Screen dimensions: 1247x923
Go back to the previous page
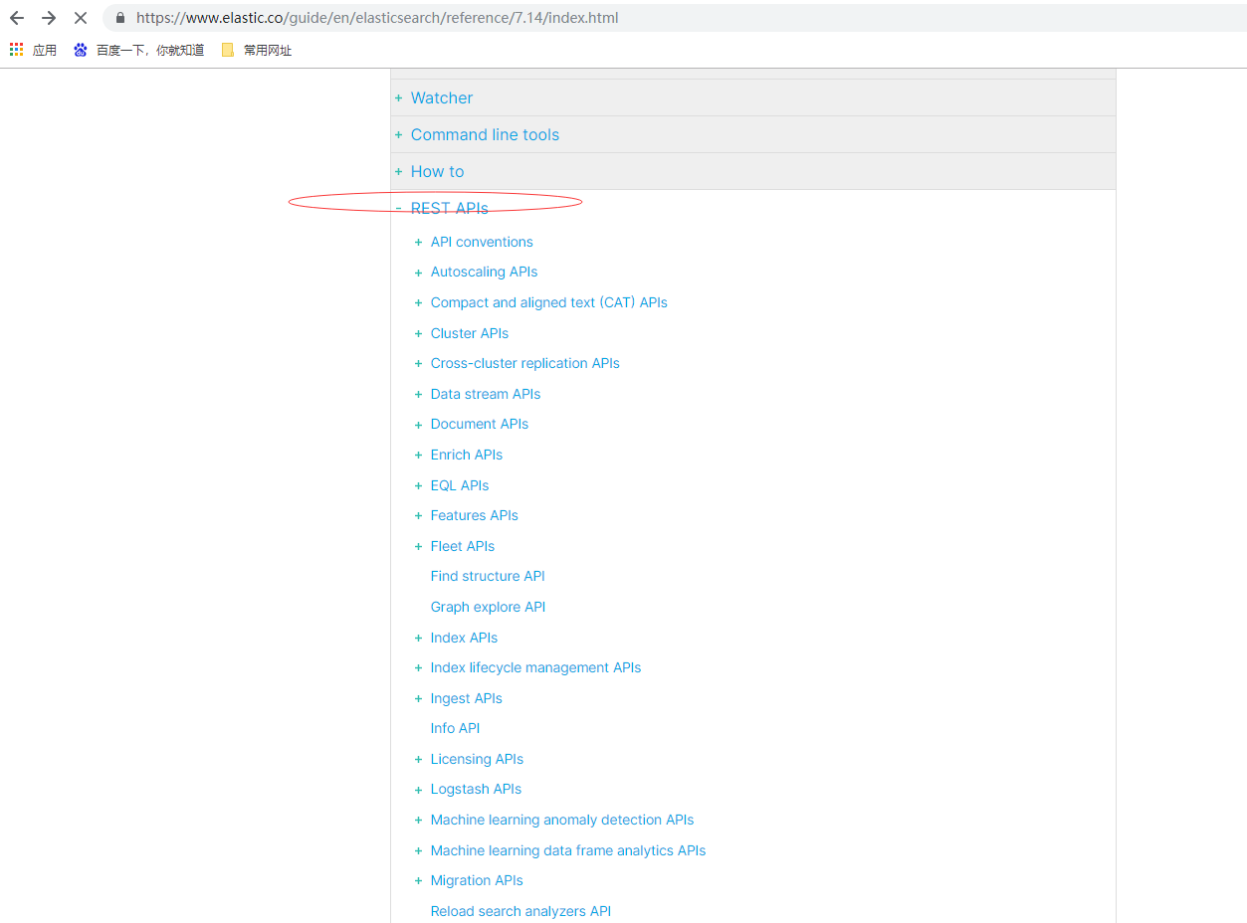(17, 18)
